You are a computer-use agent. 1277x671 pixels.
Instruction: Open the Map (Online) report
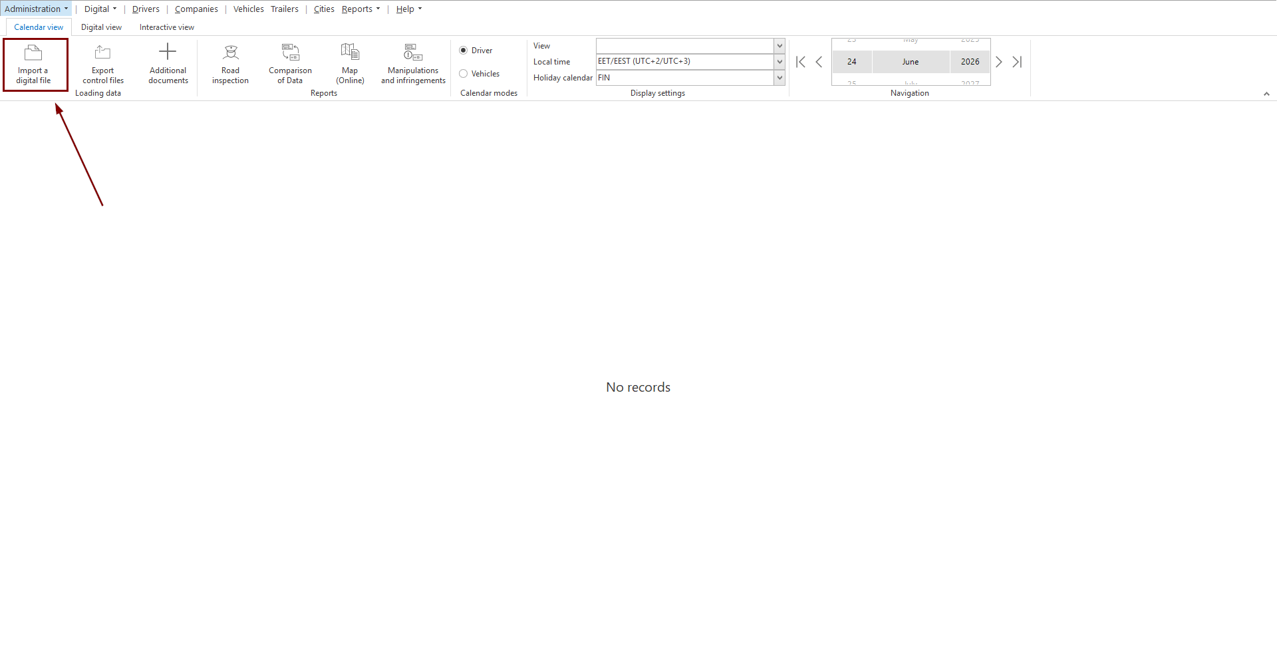pos(350,65)
